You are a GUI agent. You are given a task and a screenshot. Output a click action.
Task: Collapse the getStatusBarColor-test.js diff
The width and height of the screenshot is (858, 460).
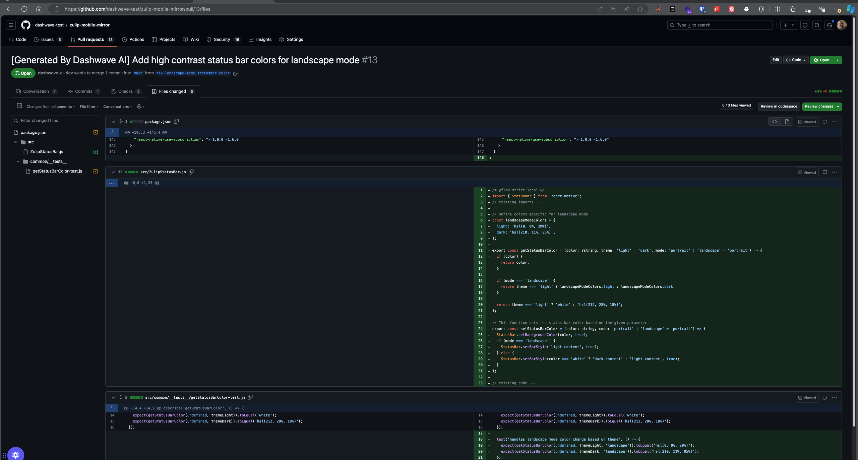113,398
